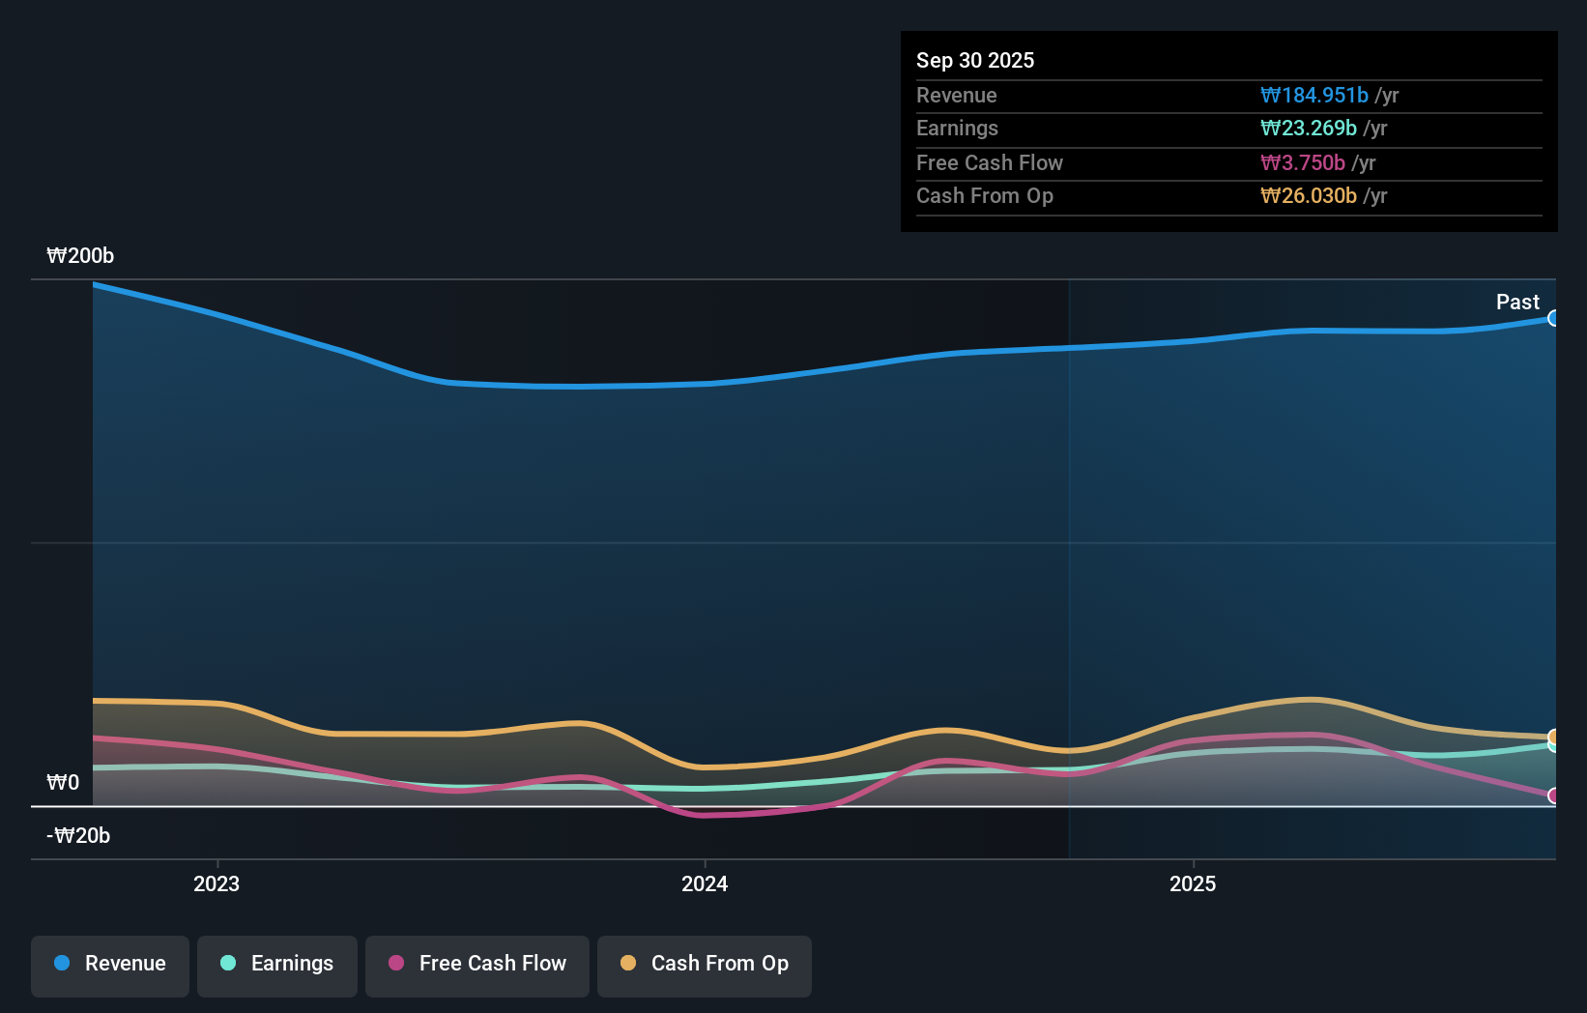
Task: Select the 2024 axis label
Action: [705, 883]
